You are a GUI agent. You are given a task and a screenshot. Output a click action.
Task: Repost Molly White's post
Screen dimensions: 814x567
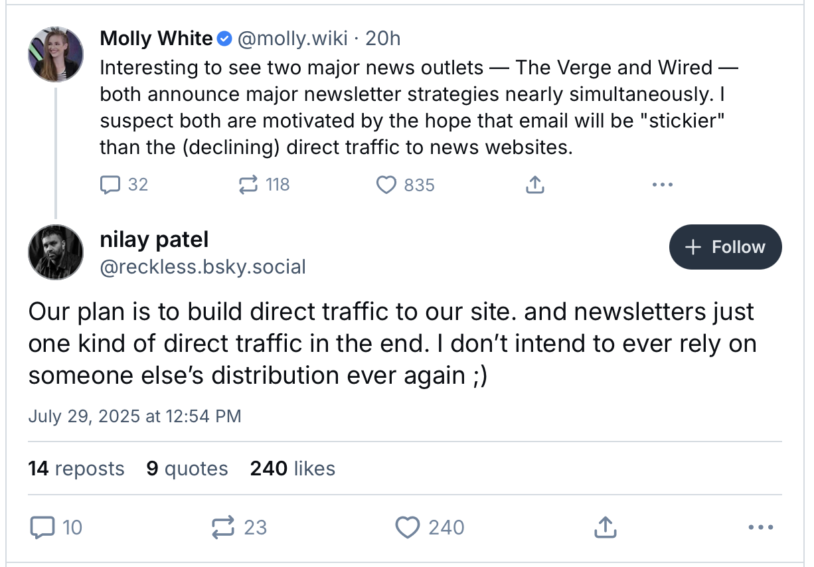[x=264, y=184]
